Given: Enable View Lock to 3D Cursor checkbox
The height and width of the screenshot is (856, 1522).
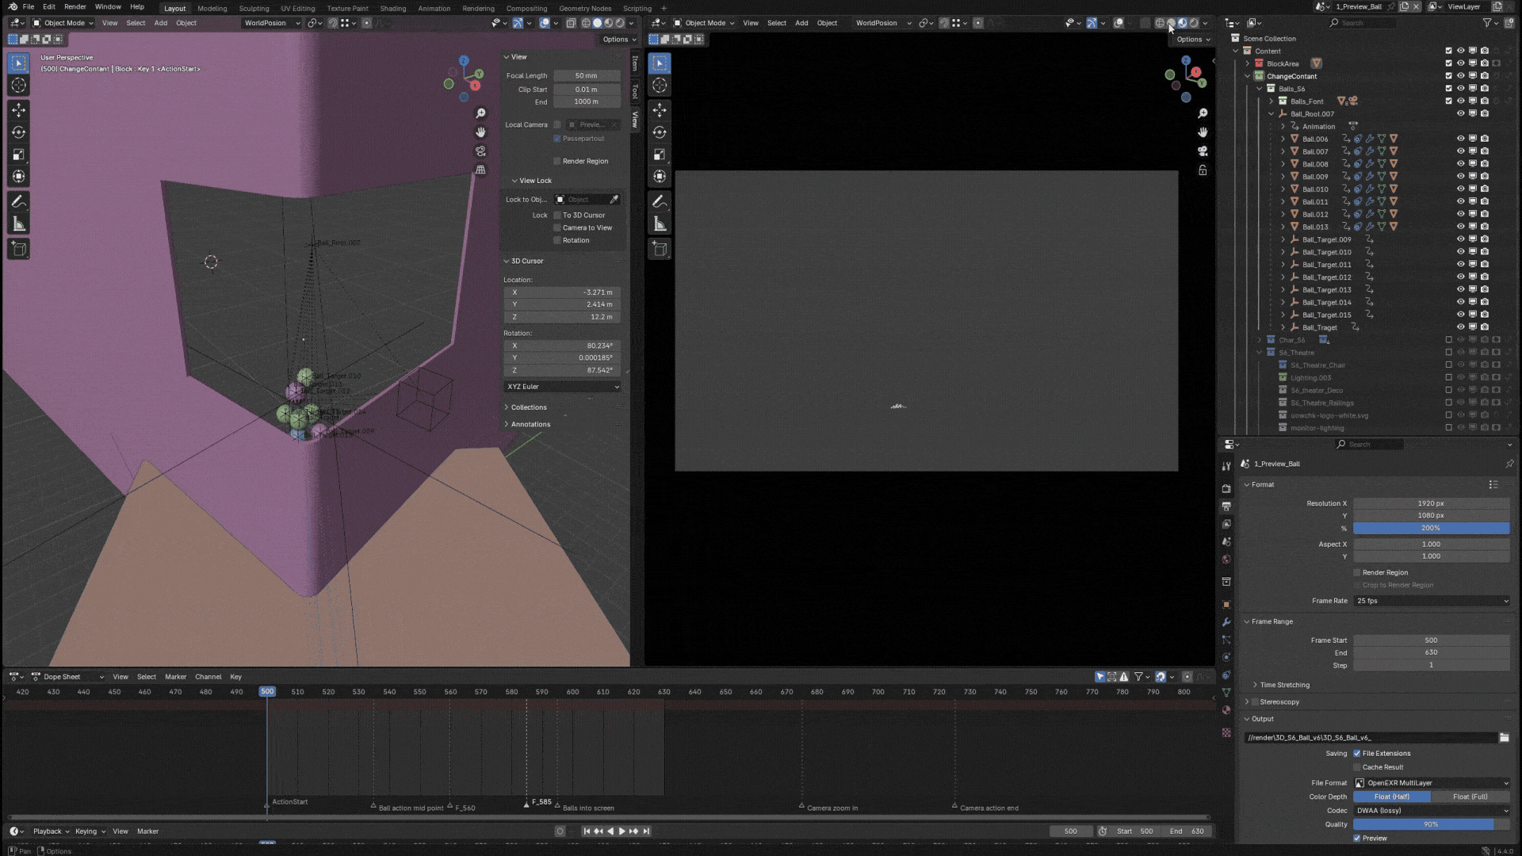Looking at the screenshot, I should (557, 216).
